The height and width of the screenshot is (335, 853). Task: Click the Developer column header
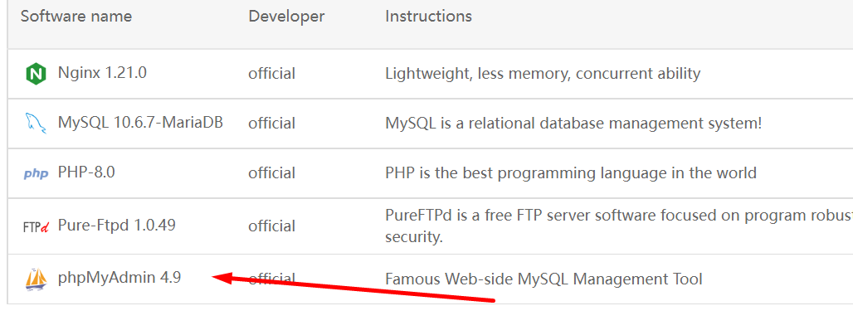(286, 16)
